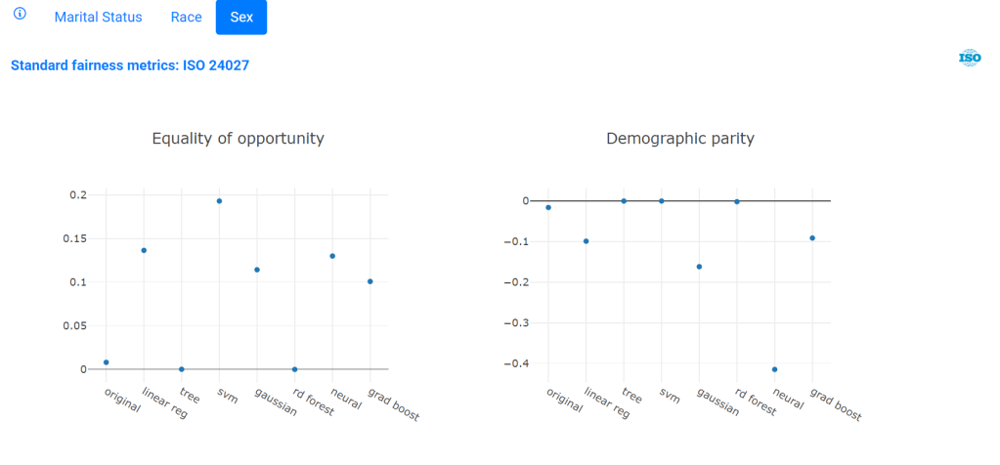1000x465 pixels.
Task: Open the Race tab
Action: (186, 18)
